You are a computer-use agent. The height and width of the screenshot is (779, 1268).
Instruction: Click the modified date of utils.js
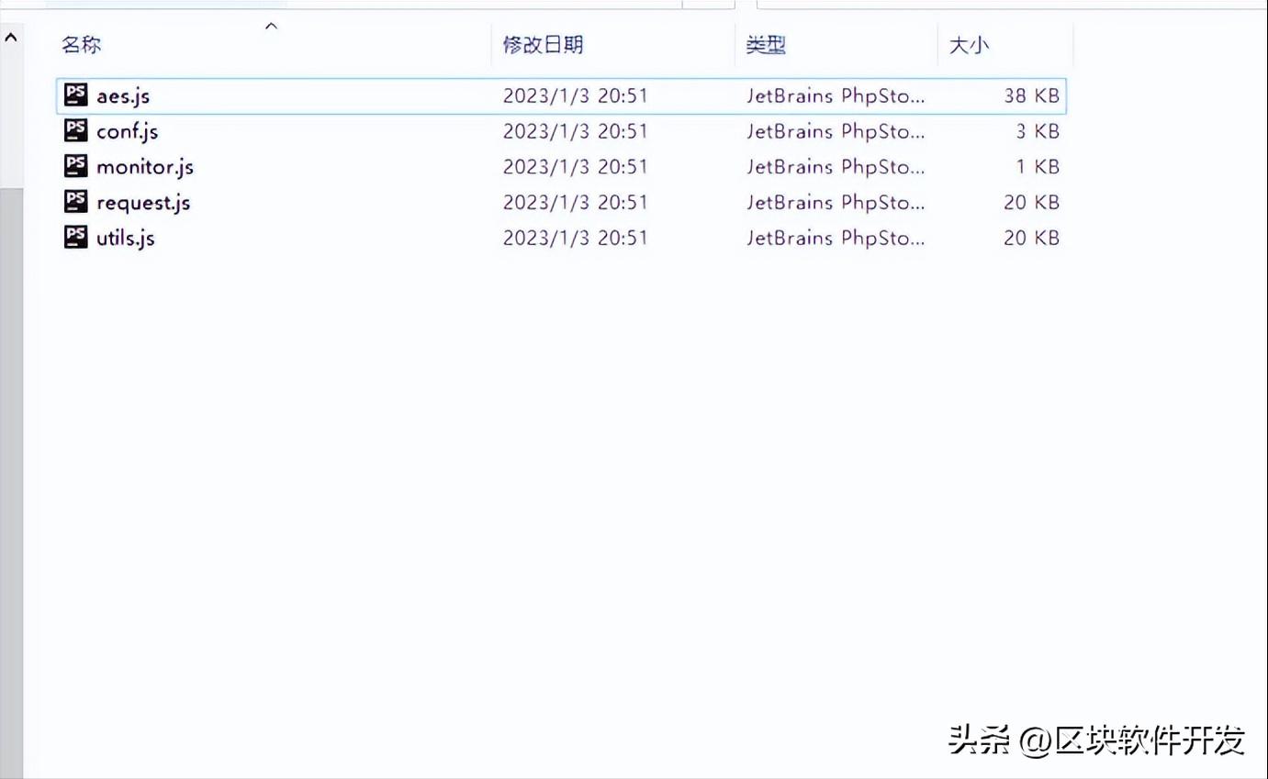576,238
